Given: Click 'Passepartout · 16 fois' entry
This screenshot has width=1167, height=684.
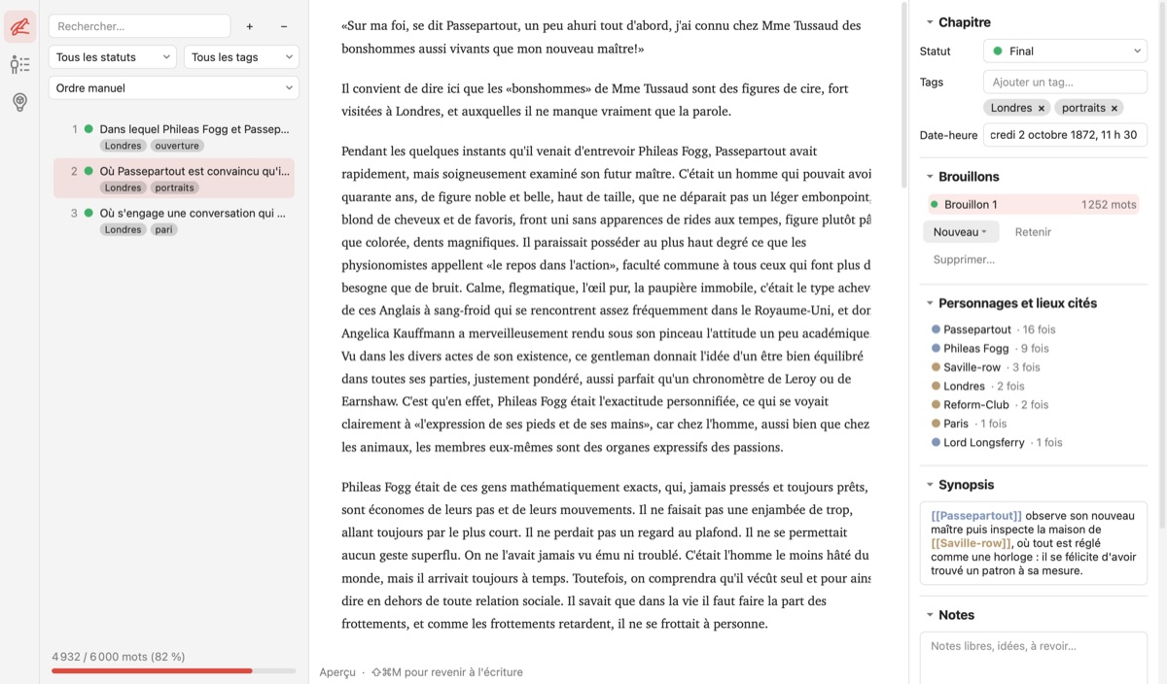Looking at the screenshot, I should click(x=993, y=329).
